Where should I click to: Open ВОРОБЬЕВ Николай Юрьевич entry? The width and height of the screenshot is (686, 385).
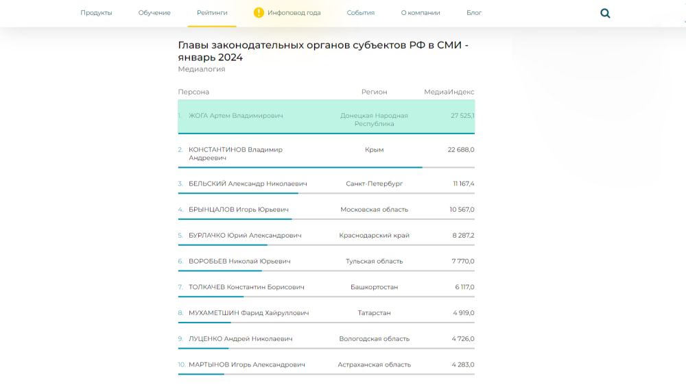pos(239,262)
